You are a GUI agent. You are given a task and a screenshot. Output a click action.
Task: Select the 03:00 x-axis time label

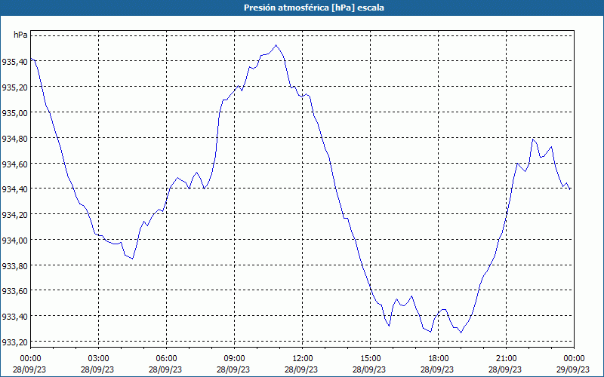tap(98, 359)
